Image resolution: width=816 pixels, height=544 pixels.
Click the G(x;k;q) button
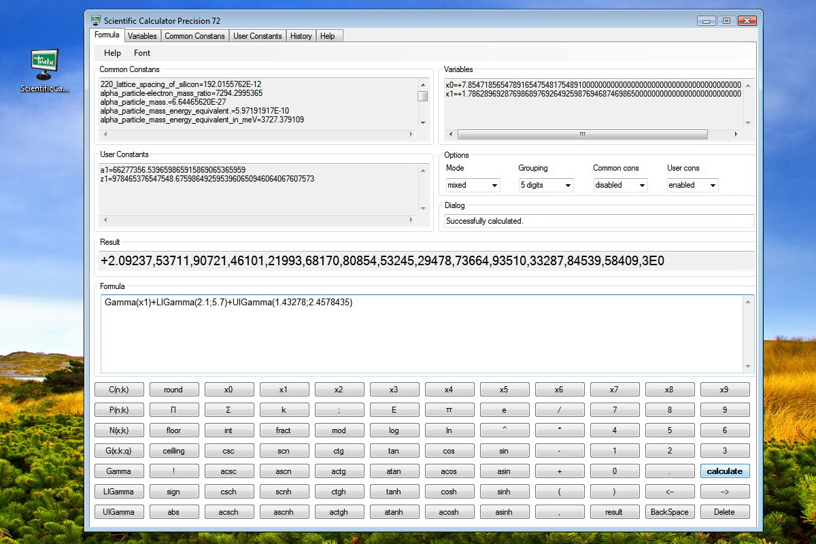119,451
